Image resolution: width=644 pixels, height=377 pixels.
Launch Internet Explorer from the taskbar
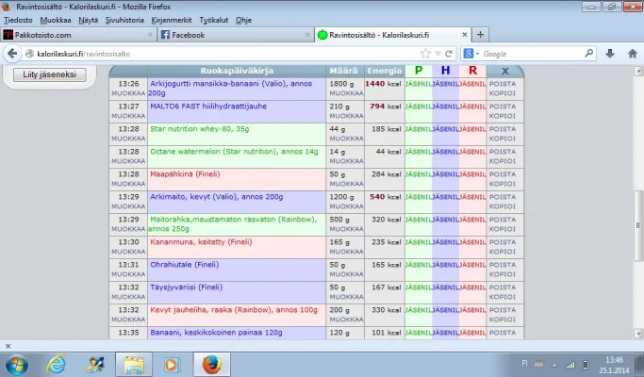pos(57,363)
